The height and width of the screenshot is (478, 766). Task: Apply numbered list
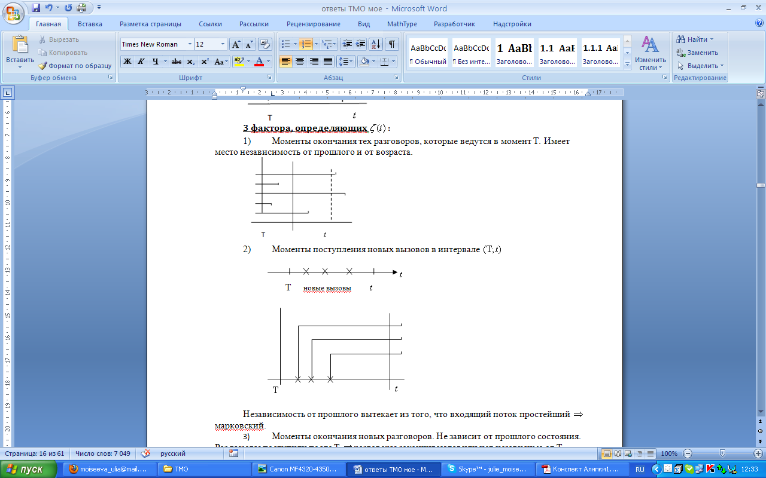click(306, 44)
